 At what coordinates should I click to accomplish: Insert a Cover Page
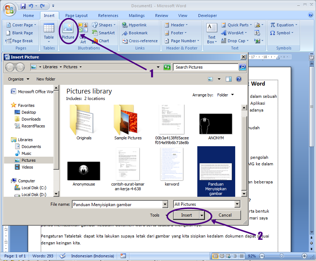21,25
